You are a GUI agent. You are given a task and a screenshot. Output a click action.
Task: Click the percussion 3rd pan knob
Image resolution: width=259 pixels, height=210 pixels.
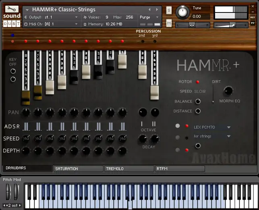155,112
